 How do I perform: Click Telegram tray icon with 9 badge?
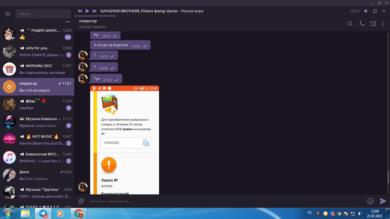(x=332, y=213)
